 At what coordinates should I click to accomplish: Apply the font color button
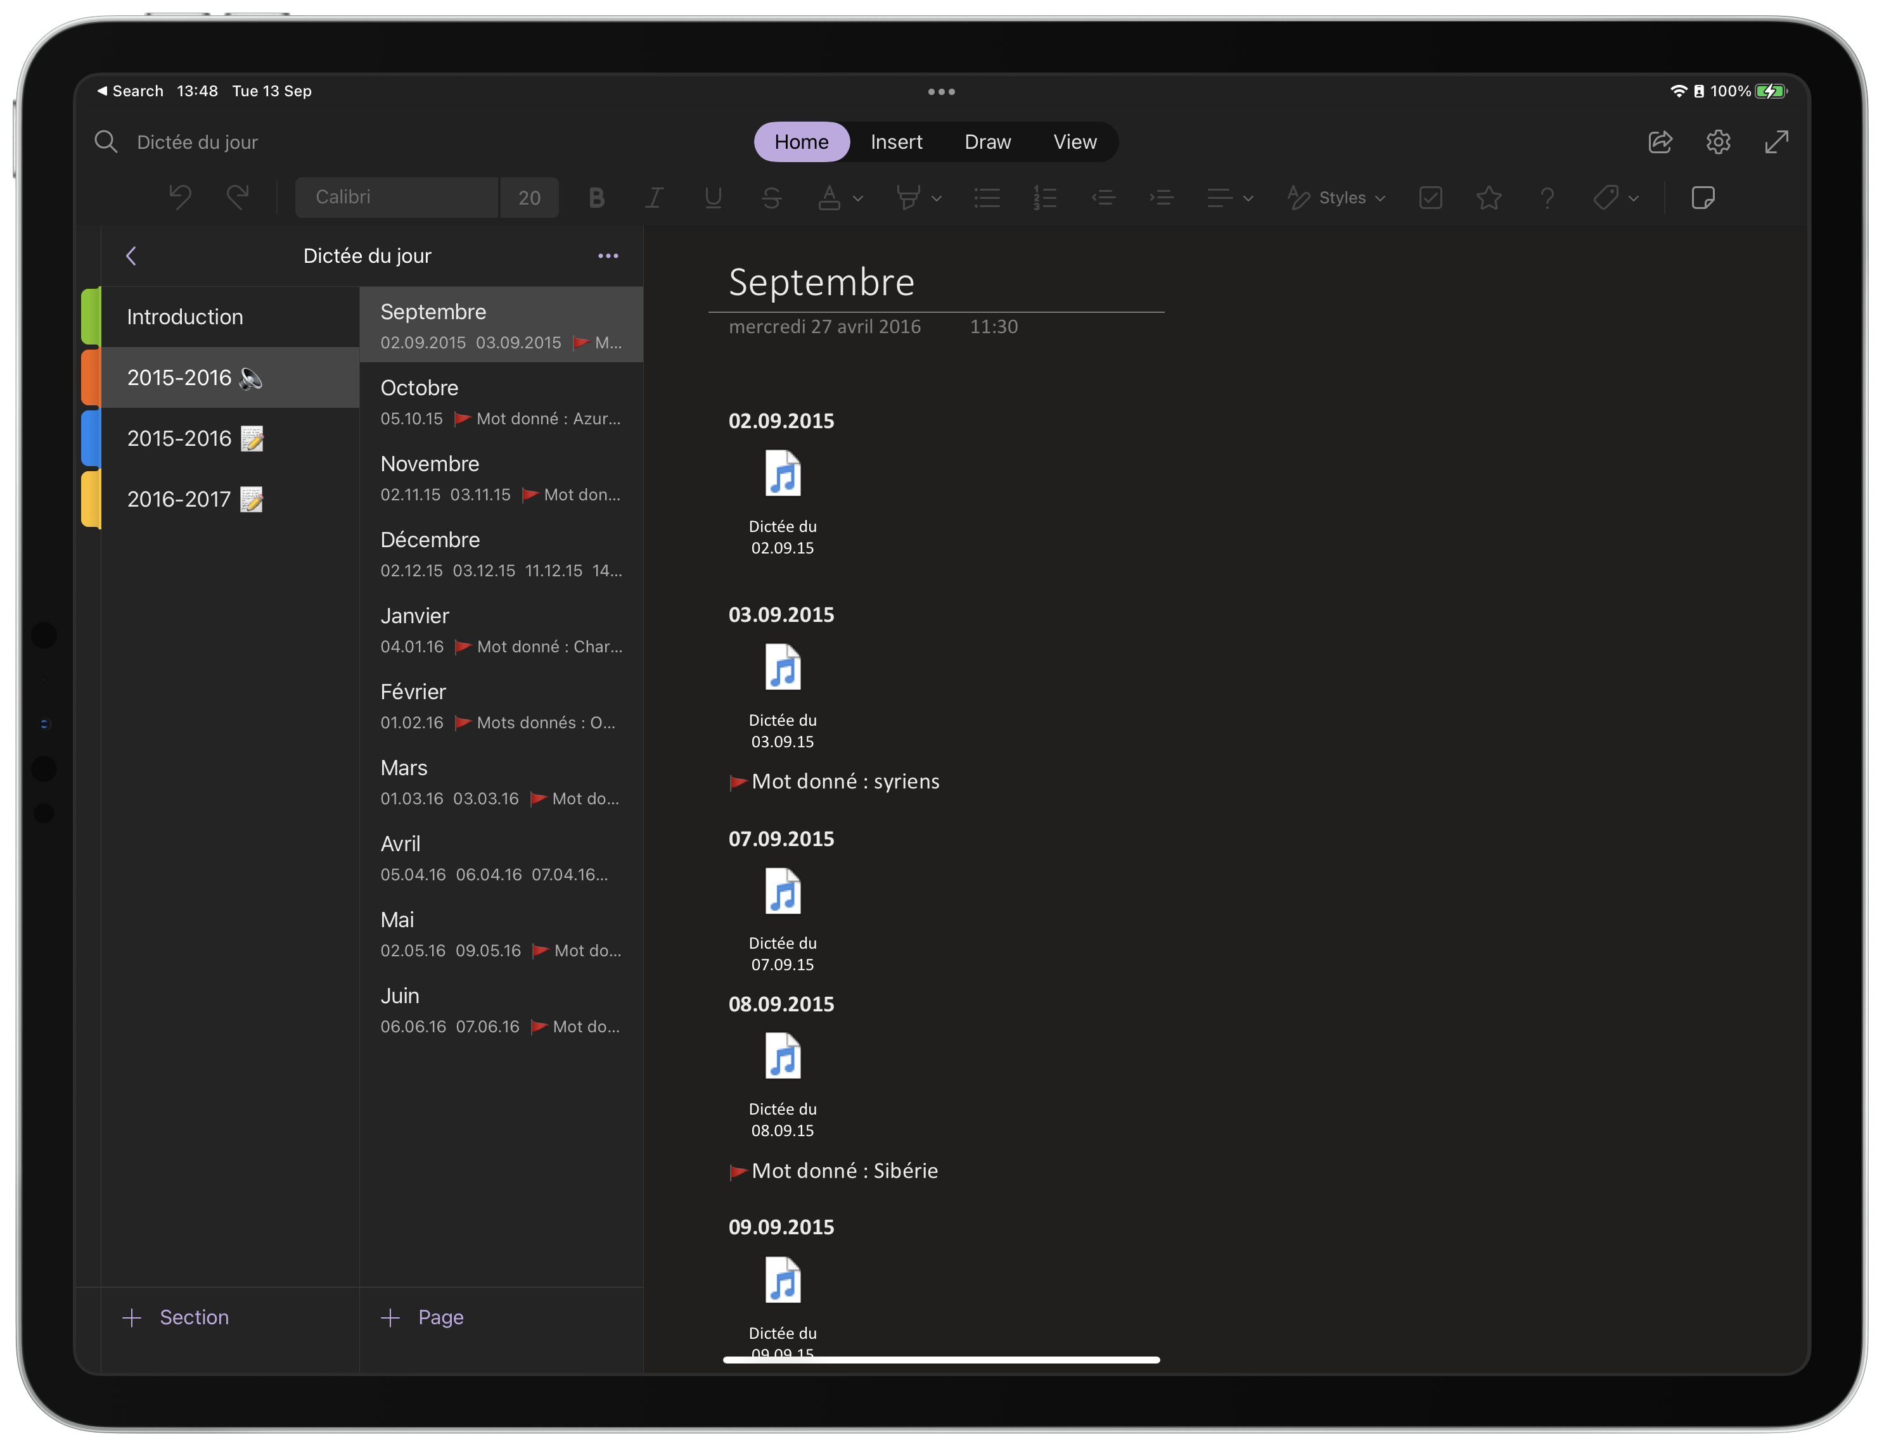click(829, 198)
